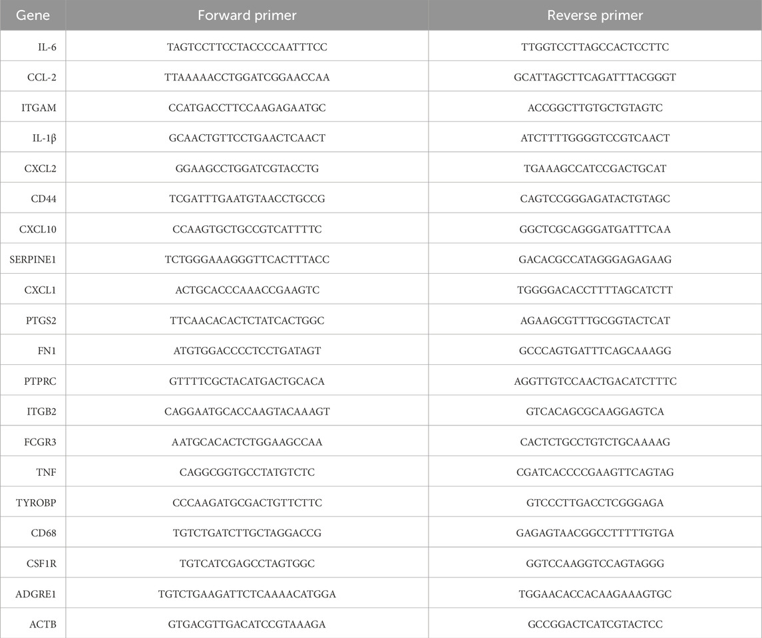Click the CXCL1 reverse primer sequence
Image resolution: width=762 pixels, height=638 pixels.
(595, 290)
